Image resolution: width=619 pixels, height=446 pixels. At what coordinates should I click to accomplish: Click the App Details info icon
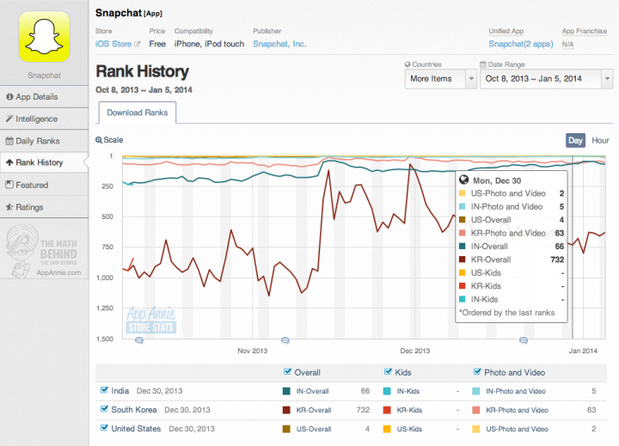9,97
